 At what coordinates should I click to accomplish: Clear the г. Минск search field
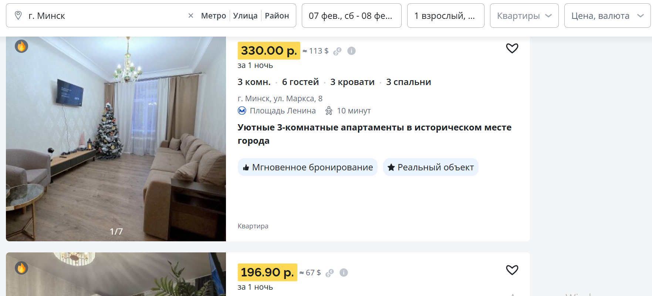(x=191, y=16)
